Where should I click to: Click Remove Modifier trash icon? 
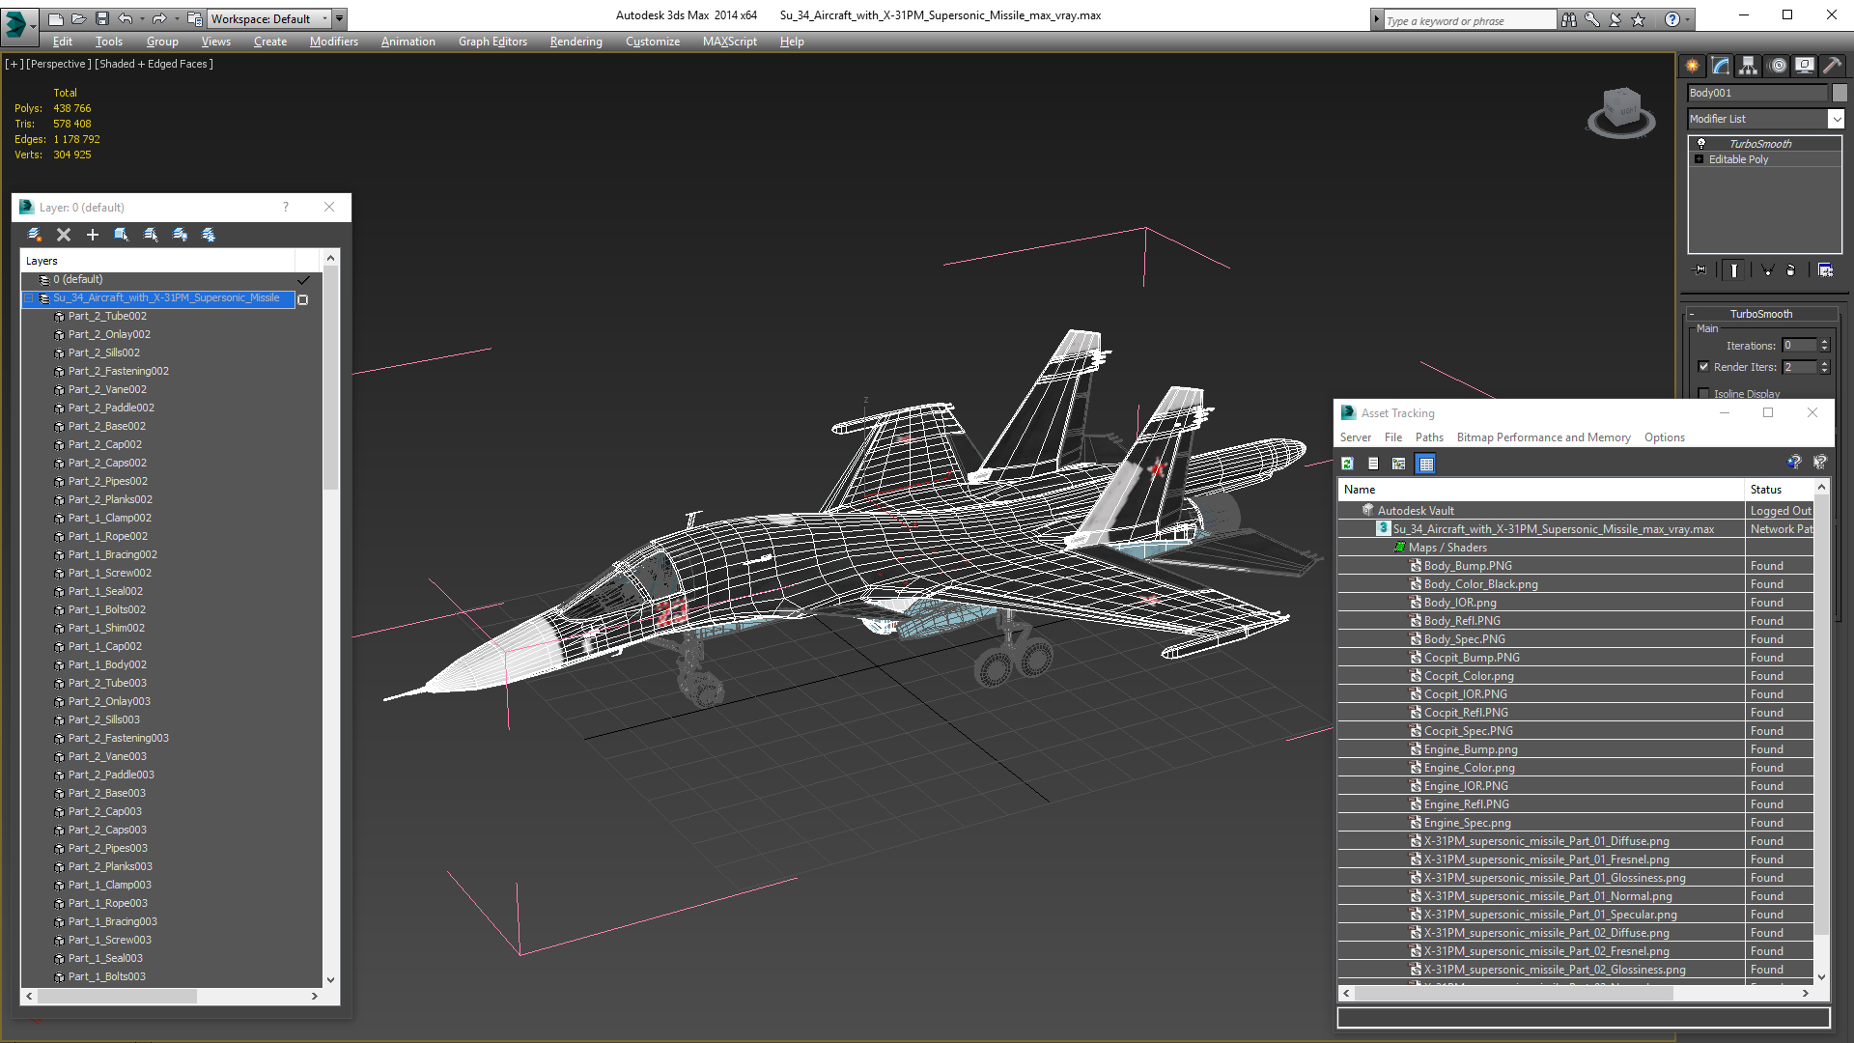(x=1791, y=270)
